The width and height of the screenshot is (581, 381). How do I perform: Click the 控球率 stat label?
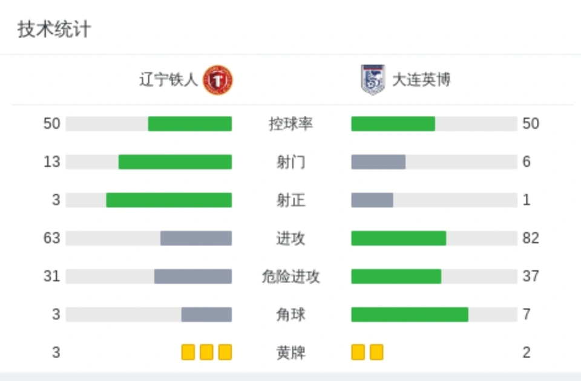pyautogui.click(x=291, y=123)
